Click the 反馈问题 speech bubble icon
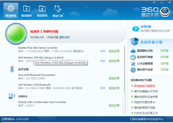The width and height of the screenshot is (173, 123). coord(135,29)
